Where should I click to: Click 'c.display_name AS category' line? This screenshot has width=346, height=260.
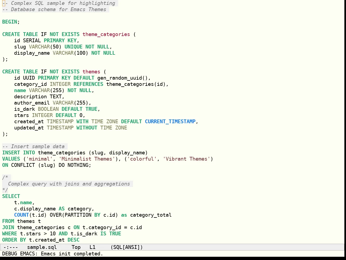pyautogui.click(x=54, y=209)
